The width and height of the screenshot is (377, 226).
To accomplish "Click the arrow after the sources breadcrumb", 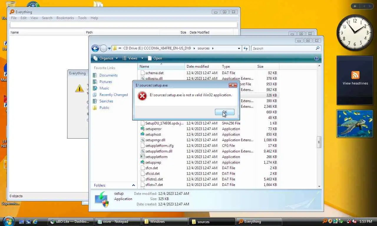I will [x=213, y=48].
